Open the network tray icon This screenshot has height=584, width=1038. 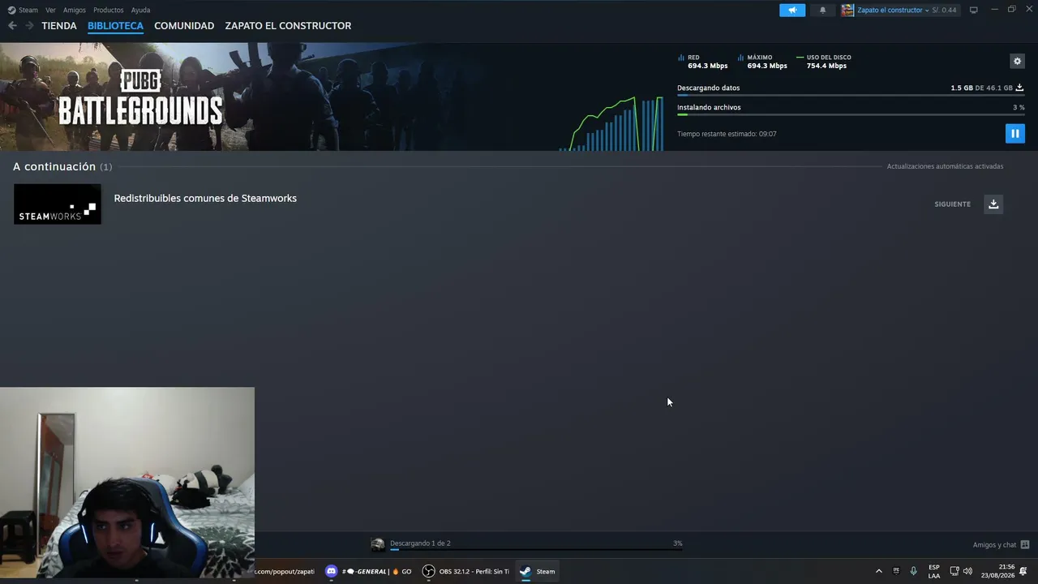coord(954,571)
